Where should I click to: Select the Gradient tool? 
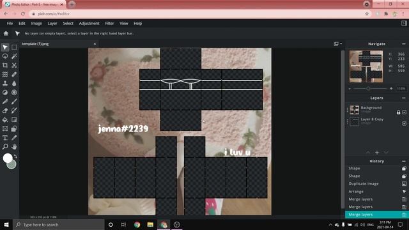14,119
